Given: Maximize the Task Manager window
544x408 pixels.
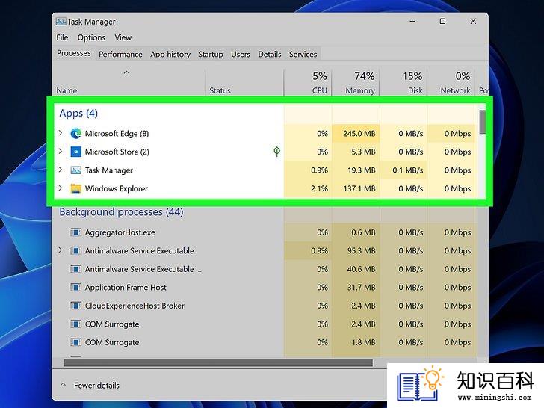Looking at the screenshot, I should tap(442, 21).
